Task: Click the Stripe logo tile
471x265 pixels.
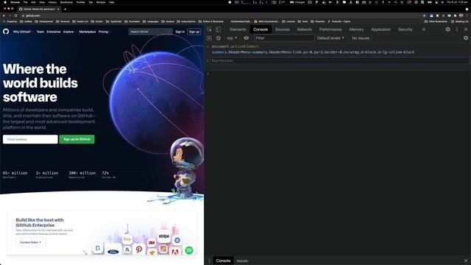Action: pos(164,236)
